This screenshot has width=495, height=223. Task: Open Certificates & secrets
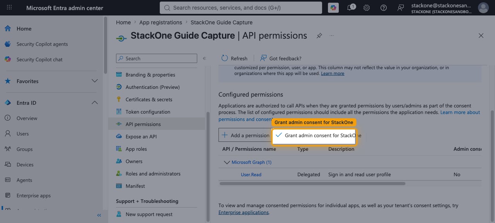149,99
